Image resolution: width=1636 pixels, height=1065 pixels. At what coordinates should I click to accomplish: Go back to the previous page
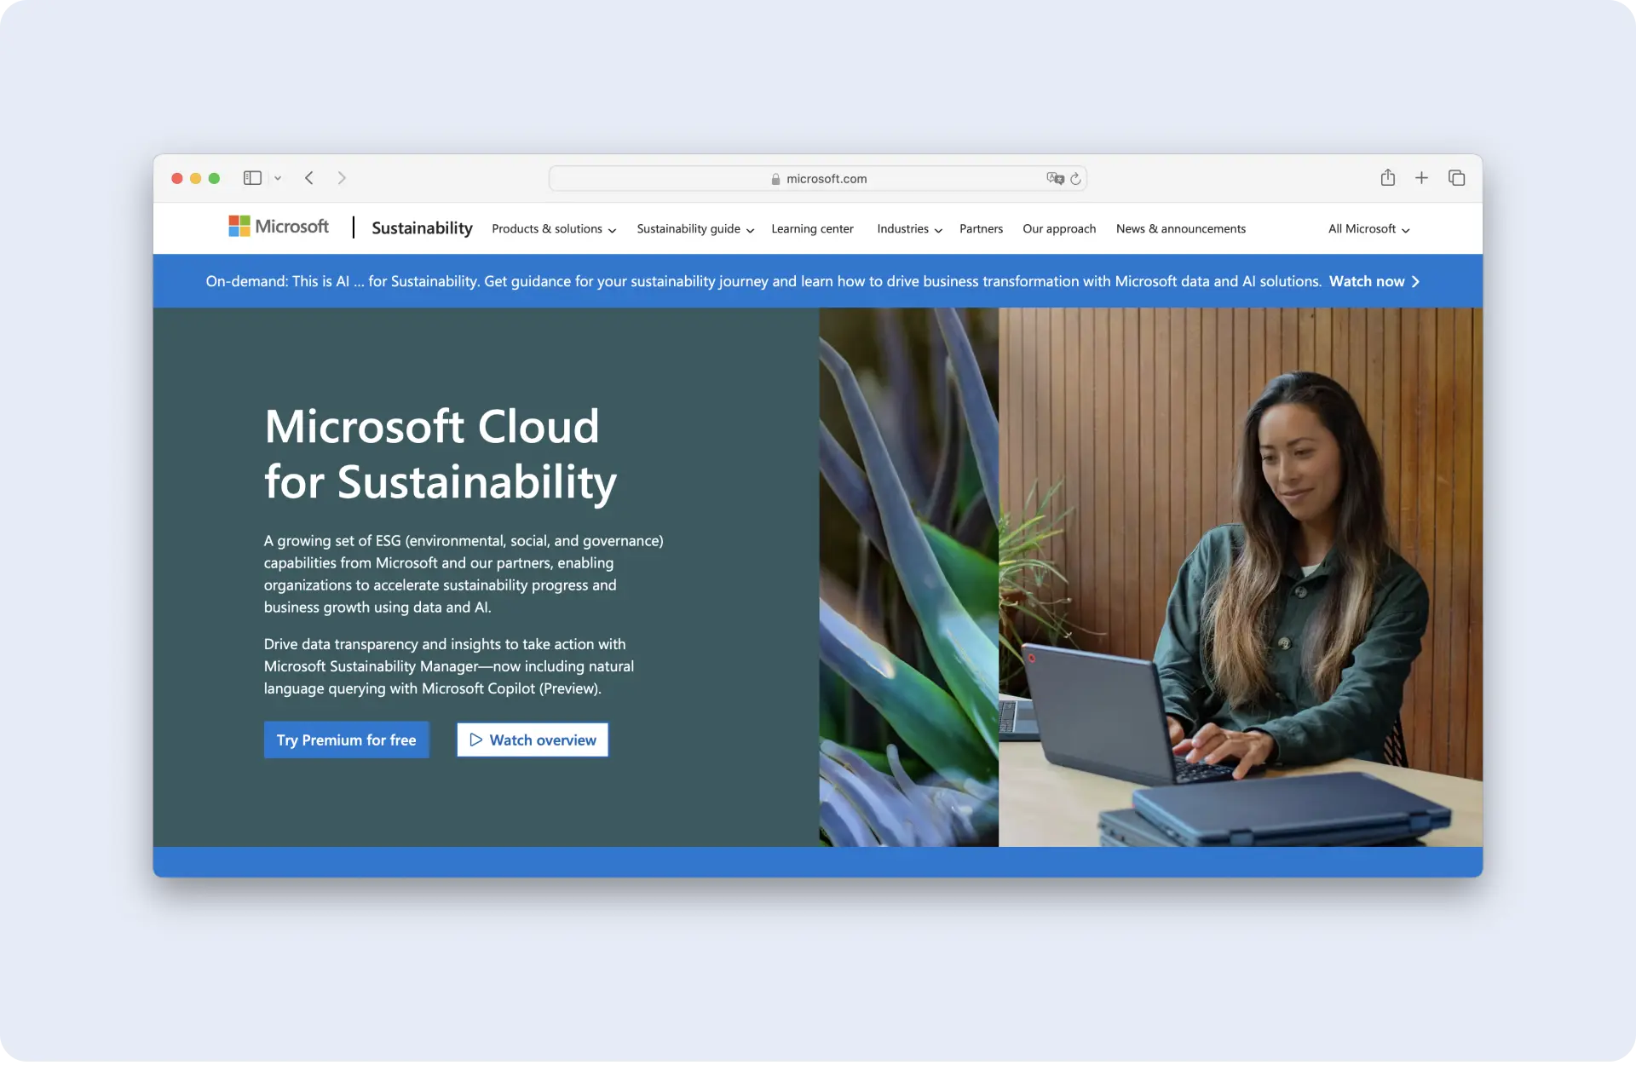tap(309, 178)
